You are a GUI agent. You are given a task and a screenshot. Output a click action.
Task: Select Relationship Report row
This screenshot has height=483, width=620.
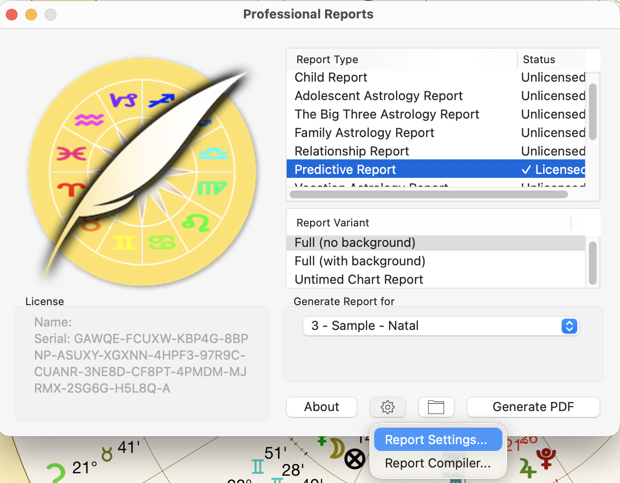click(x=436, y=151)
